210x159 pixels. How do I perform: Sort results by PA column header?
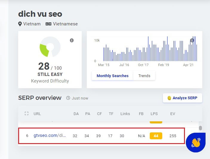click(88, 114)
